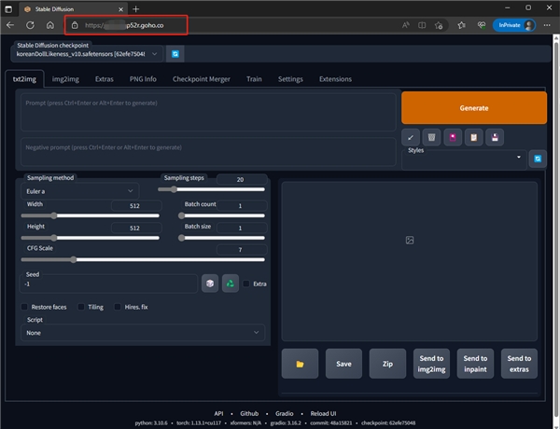The height and width of the screenshot is (429, 560).
Task: Click the arrow icon to read last prompt
Action: click(411, 137)
